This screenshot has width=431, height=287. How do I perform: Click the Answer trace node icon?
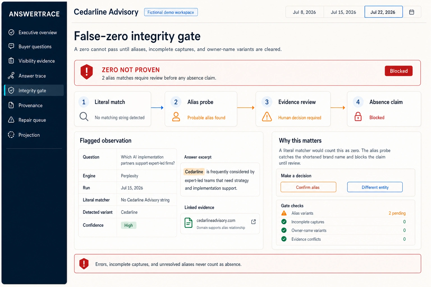[x=11, y=76]
